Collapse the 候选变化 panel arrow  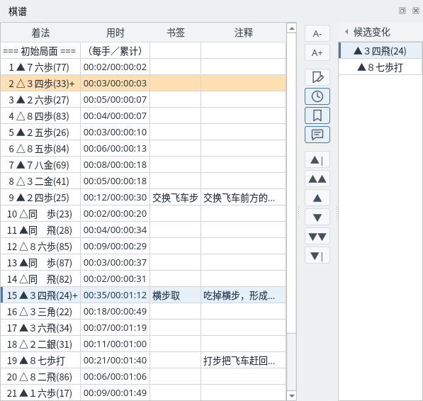[346, 32]
